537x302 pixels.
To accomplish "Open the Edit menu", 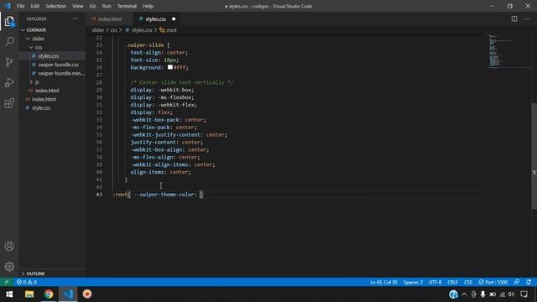I will point(35,6).
